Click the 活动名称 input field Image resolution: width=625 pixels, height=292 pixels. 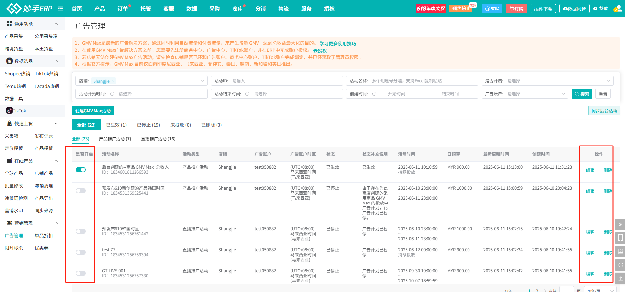[x=412, y=81]
